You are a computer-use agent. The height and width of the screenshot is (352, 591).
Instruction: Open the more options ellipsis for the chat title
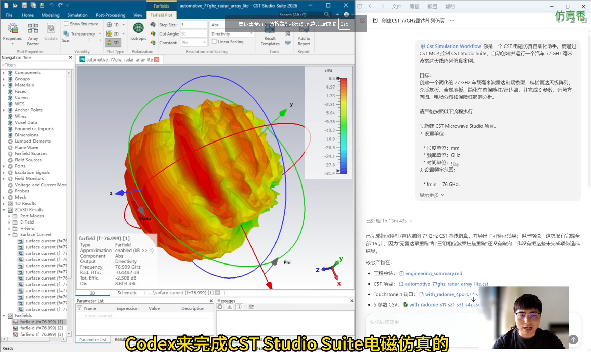[x=452, y=21]
